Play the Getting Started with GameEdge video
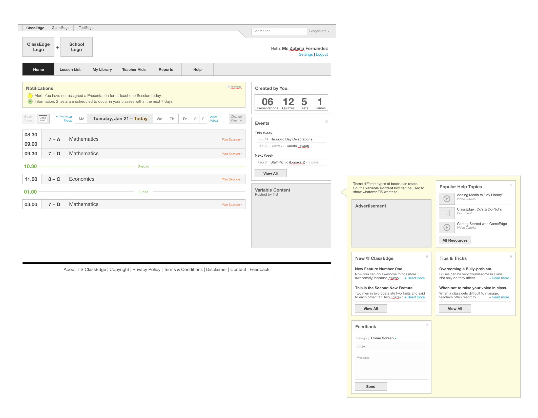The image size is (538, 418). [x=447, y=227]
